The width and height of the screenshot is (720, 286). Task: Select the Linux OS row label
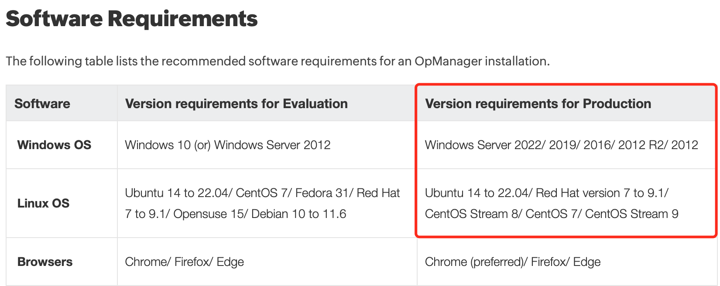[x=43, y=203]
